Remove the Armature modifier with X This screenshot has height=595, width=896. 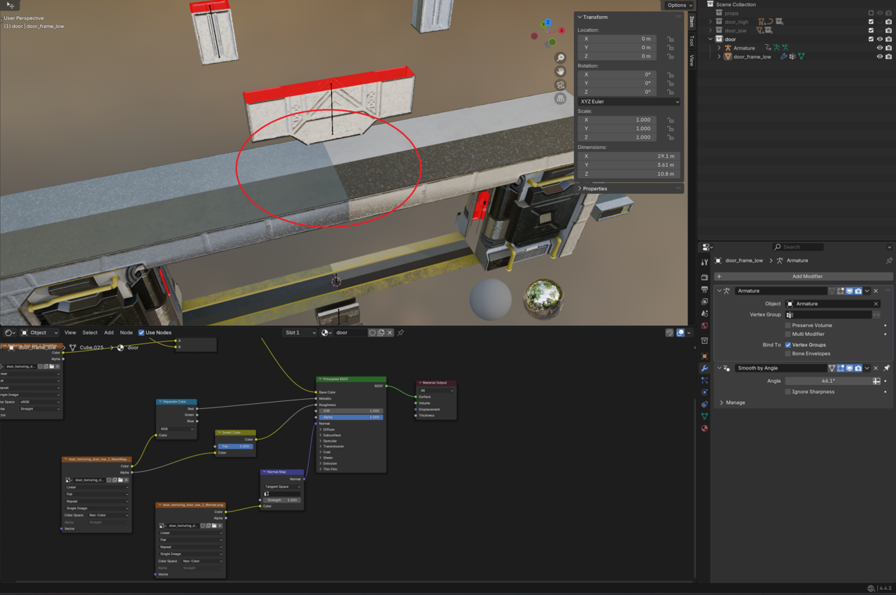[x=876, y=290]
